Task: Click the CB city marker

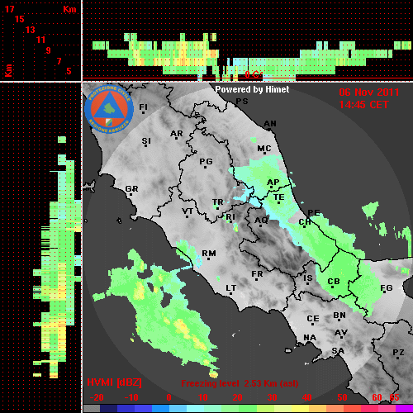Action: [x=334, y=282]
